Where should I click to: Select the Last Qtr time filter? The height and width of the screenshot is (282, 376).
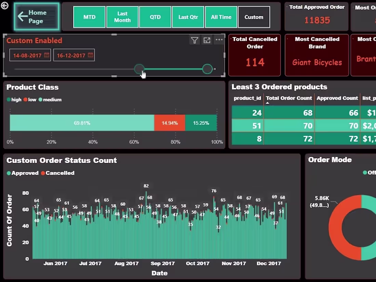coord(188,17)
